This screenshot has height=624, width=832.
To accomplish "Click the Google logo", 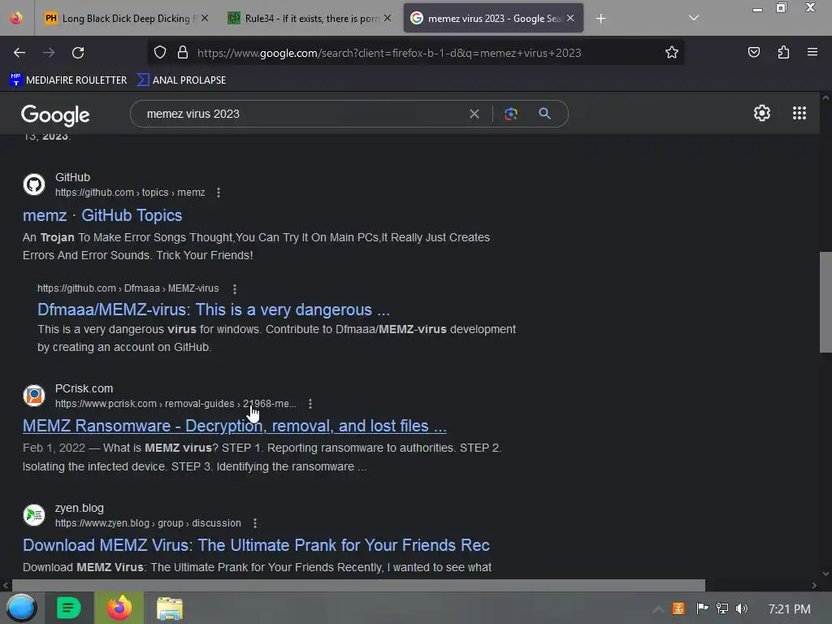I will click(x=56, y=115).
